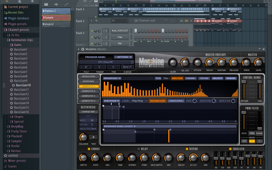This screenshot has height=170, width=272.
Task: Open the Breakpoint dropdown
Action: coord(112,78)
